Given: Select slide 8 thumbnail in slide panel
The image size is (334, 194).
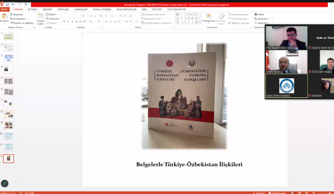Looking at the screenshot, I should 9,114.
